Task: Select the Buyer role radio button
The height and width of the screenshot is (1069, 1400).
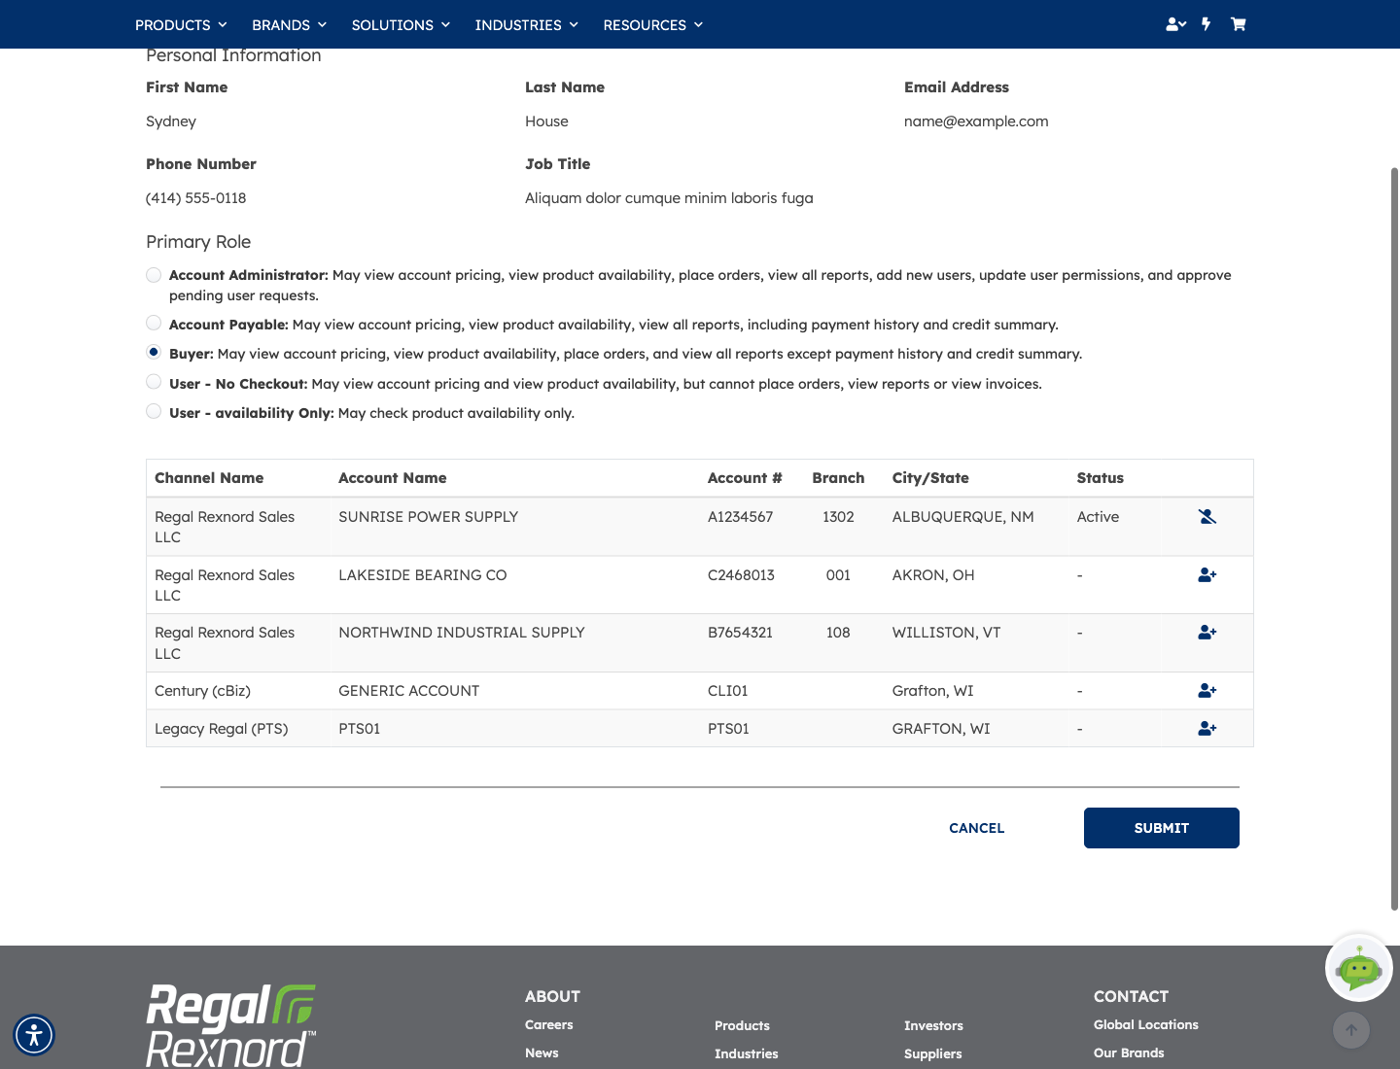Action: (154, 352)
